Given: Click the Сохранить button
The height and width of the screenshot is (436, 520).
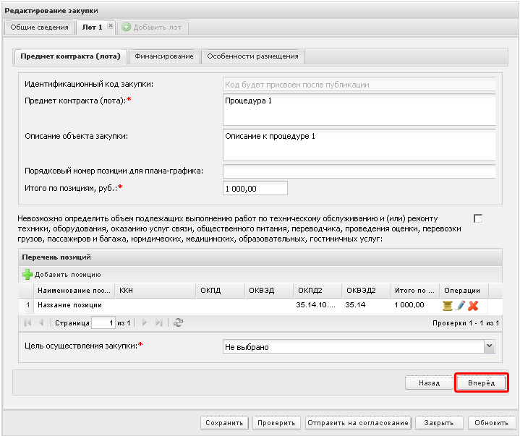Looking at the screenshot, I should (x=224, y=423).
